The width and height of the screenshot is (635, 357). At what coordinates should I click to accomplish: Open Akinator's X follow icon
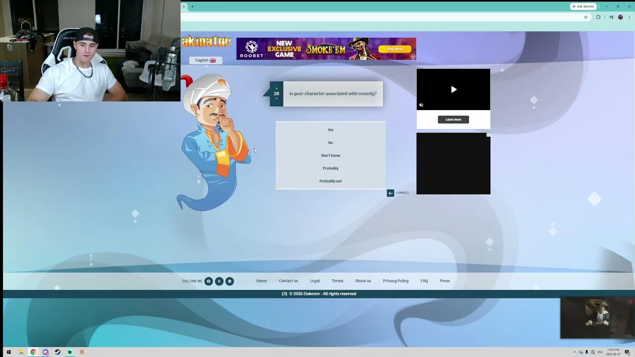[x=219, y=281]
